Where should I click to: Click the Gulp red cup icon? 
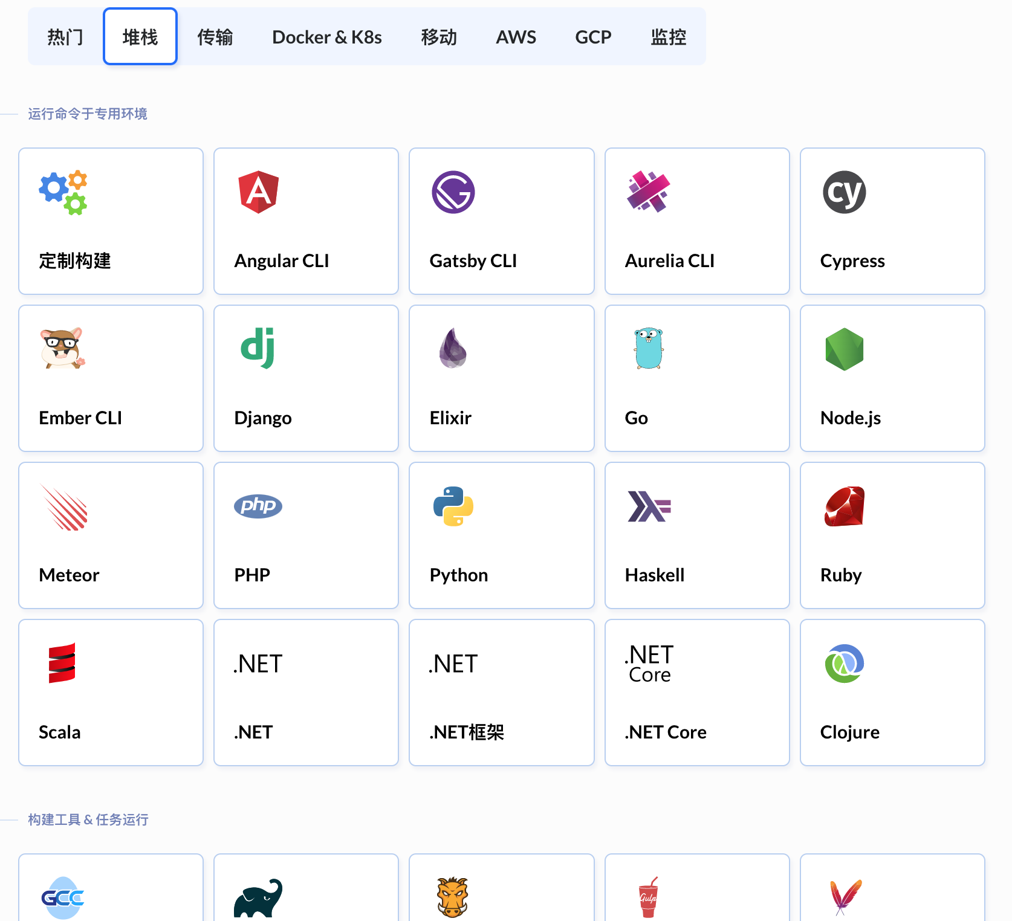pos(648,897)
